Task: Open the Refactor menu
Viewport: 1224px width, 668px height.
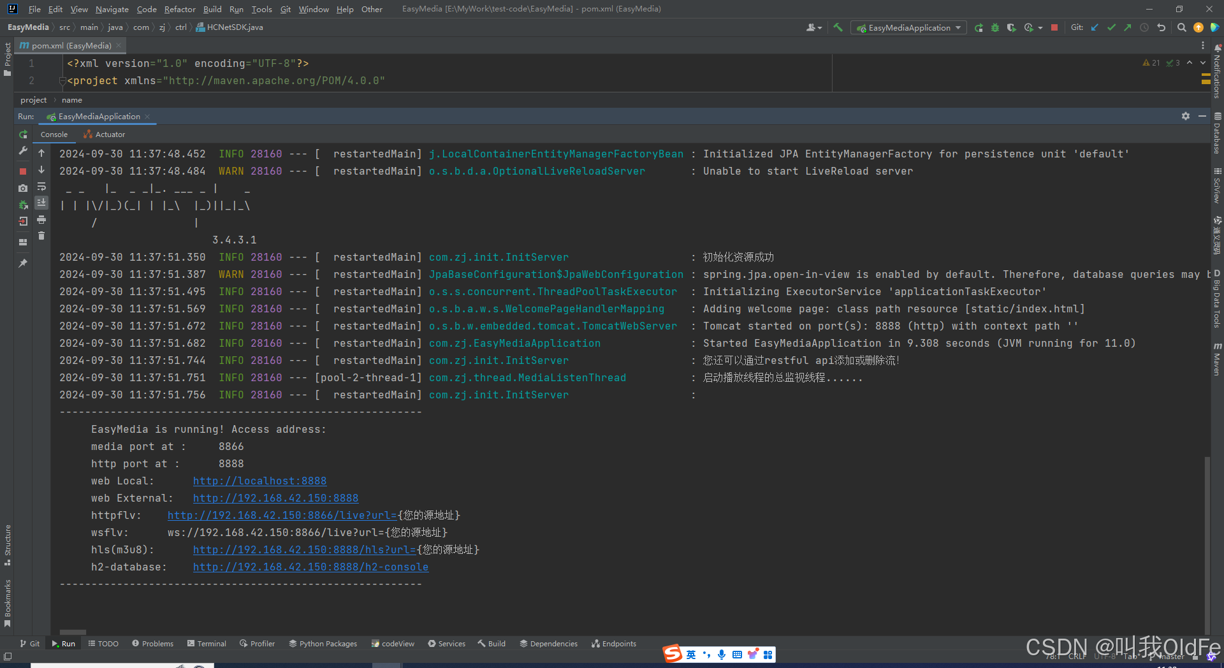Action: 180,9
